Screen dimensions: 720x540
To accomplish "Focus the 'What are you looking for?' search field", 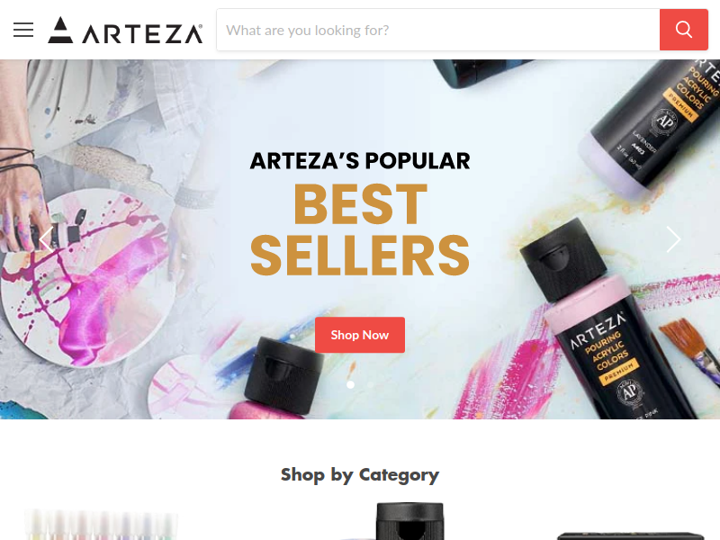I will [438, 30].
